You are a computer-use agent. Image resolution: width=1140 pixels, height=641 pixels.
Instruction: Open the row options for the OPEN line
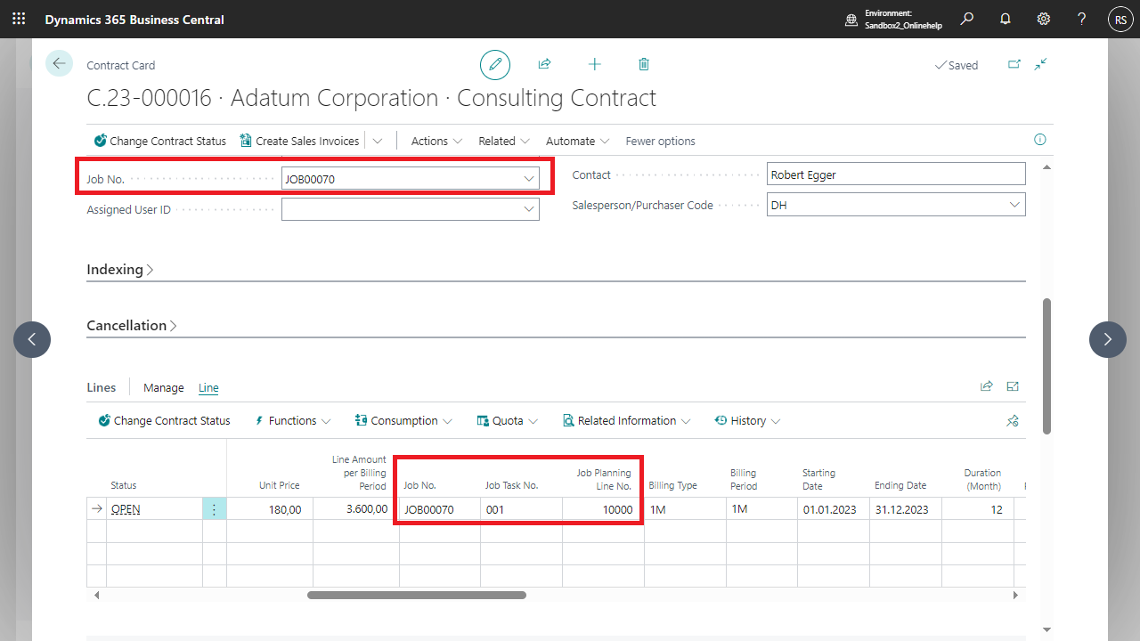point(214,509)
